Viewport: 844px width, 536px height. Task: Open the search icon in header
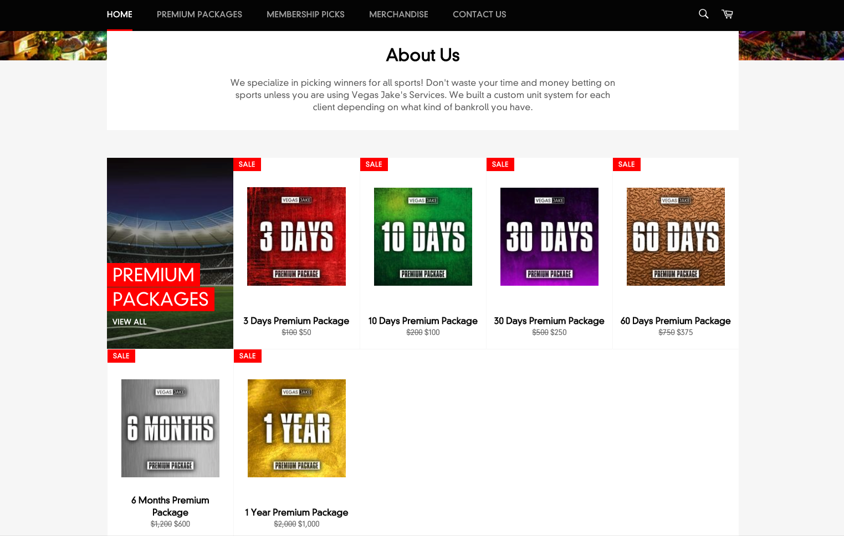pos(703,14)
